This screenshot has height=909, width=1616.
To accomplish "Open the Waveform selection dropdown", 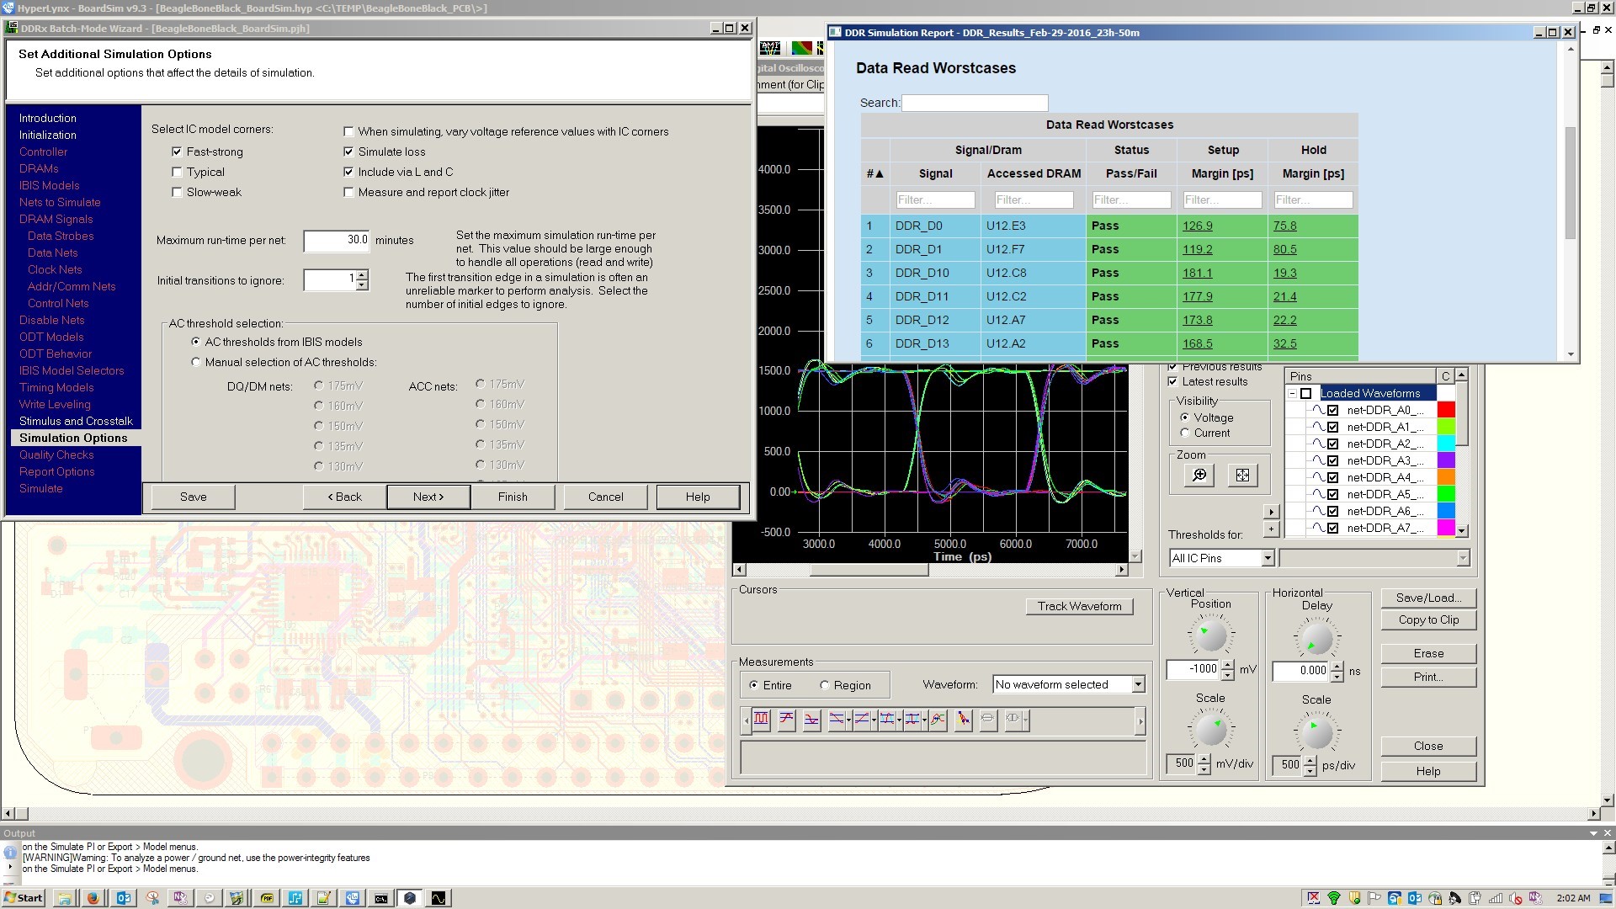I will pos(1138,684).
